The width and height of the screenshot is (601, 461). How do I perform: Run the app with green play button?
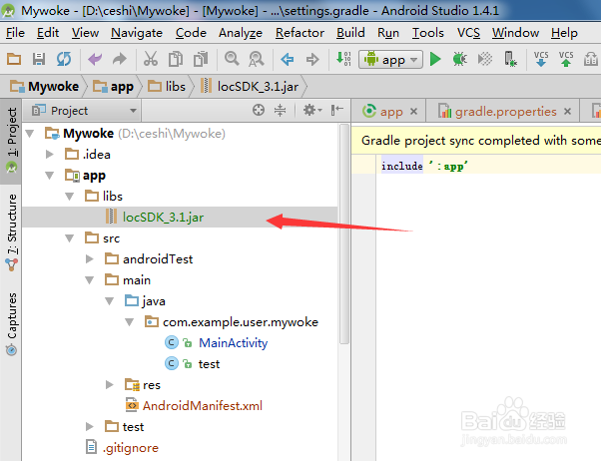click(x=435, y=60)
